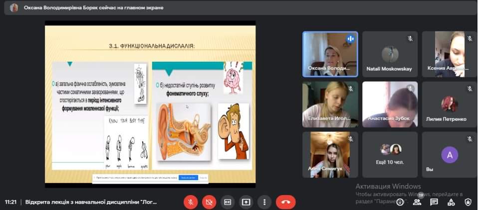Click the present screen icon
The image size is (479, 210).
[246, 202]
